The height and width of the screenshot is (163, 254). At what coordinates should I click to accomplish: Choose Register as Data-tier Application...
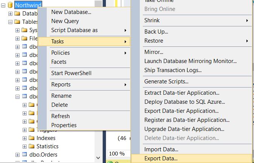pos(191,120)
